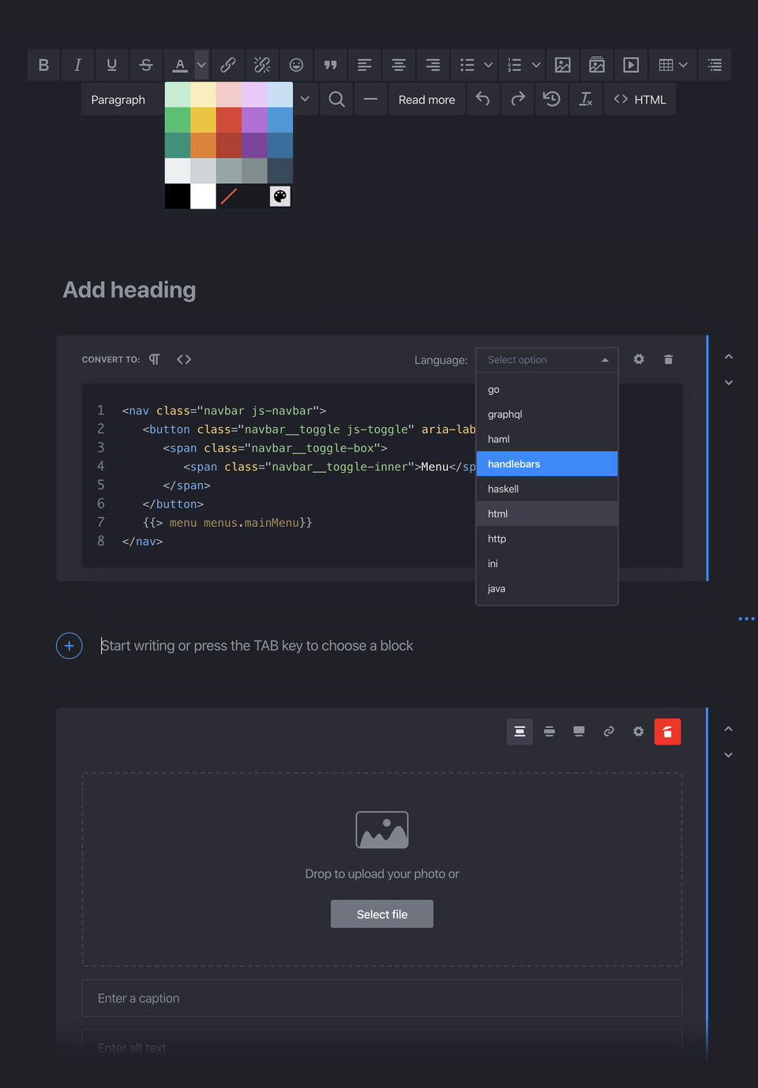
Task: Remove link with the unlink icon
Action: 262,65
